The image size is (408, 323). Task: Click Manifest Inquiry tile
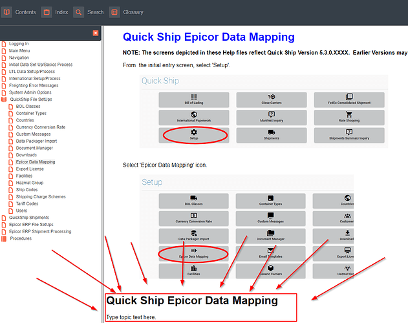click(x=272, y=118)
